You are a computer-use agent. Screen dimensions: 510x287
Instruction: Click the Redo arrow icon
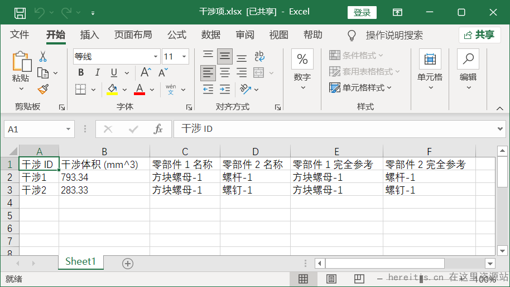click(66, 13)
